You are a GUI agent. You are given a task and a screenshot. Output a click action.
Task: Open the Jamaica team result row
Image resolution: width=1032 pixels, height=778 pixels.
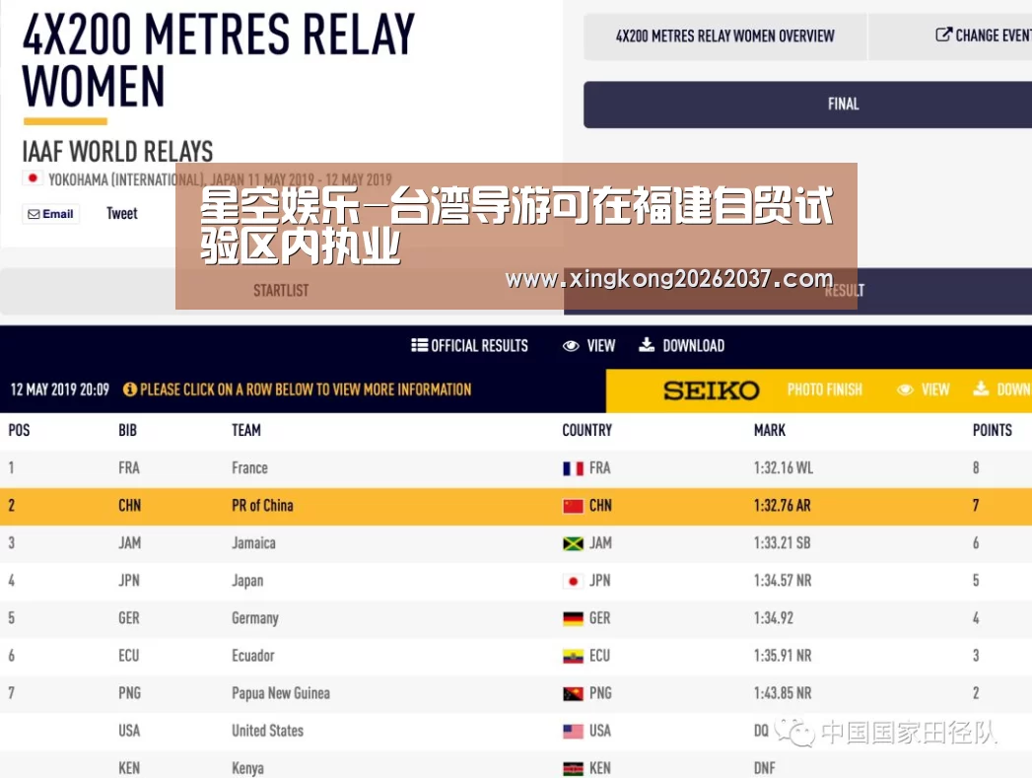click(x=516, y=543)
